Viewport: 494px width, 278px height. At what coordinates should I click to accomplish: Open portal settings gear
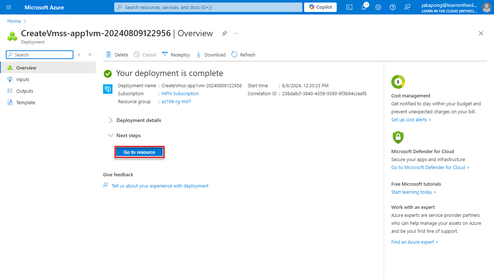(x=378, y=7)
